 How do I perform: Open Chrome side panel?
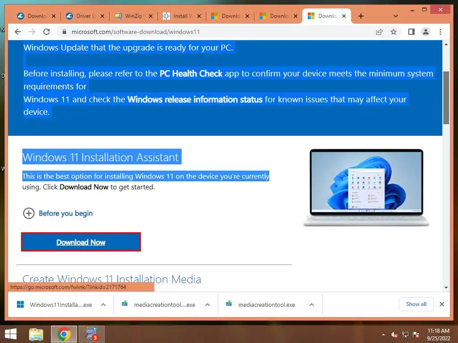(x=411, y=32)
